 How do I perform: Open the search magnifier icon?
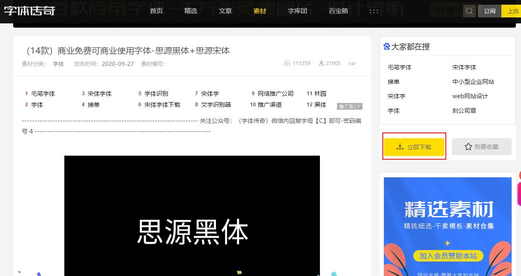pyautogui.click(x=469, y=11)
